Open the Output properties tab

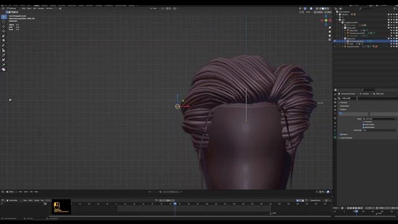point(335,102)
